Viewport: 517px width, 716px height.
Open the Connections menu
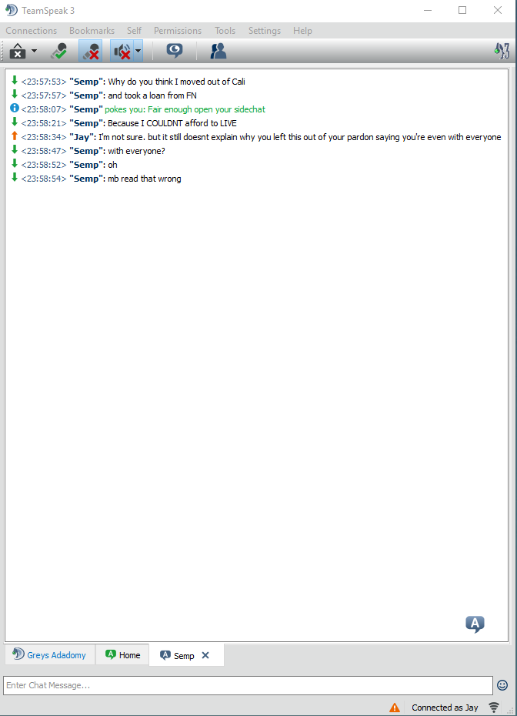pyautogui.click(x=31, y=31)
